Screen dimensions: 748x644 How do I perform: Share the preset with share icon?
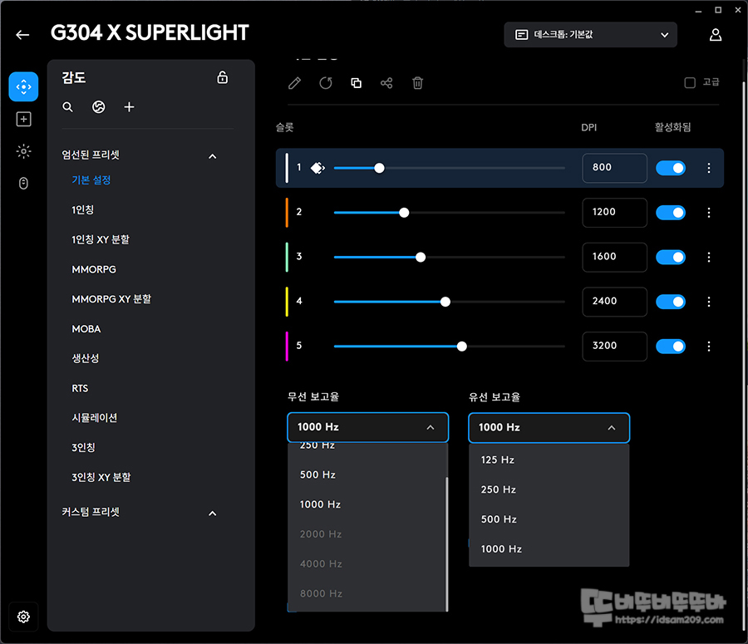pyautogui.click(x=386, y=83)
